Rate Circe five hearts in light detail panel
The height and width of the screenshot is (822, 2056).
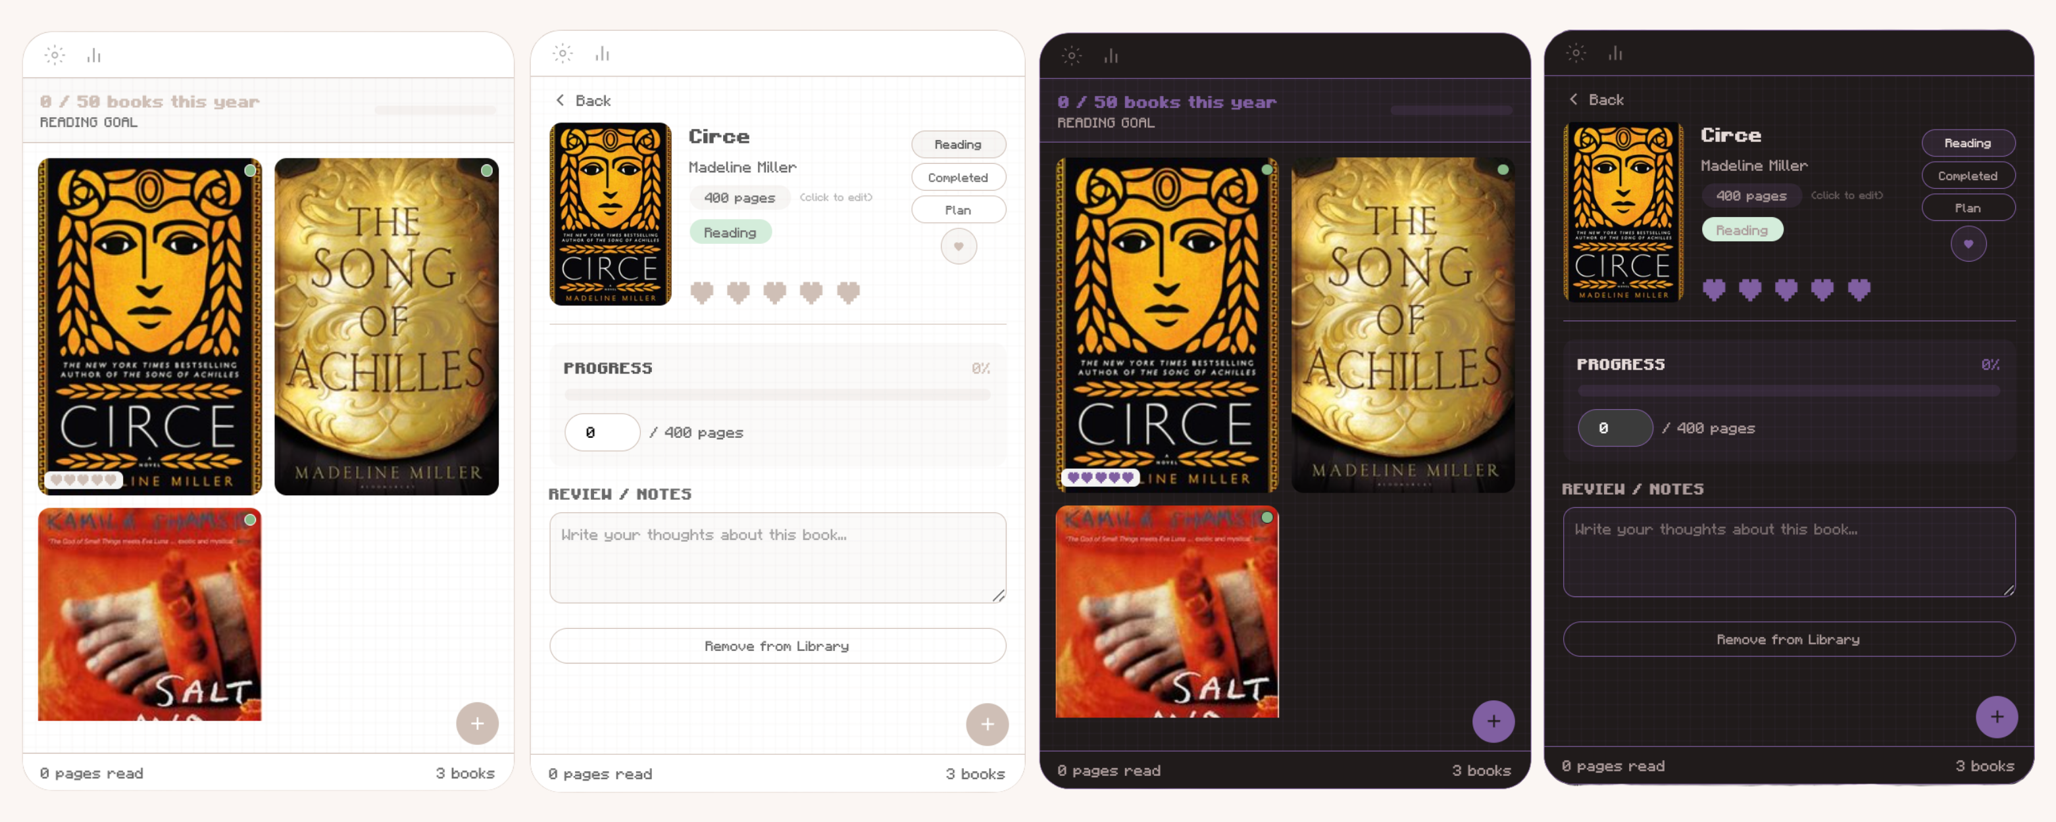click(849, 293)
